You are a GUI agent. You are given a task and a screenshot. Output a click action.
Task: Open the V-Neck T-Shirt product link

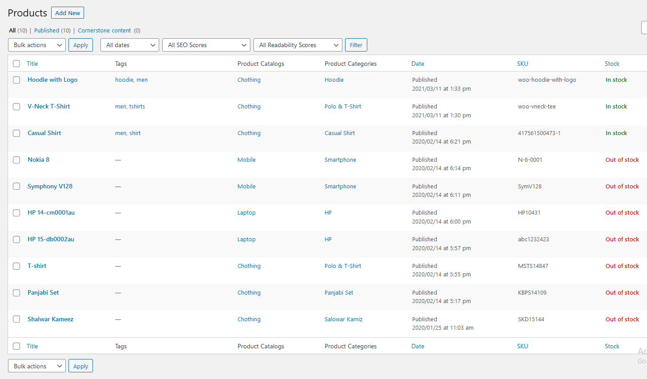[48, 106]
